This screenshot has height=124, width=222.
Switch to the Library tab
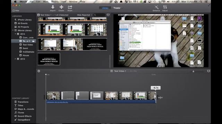tap(105, 8)
